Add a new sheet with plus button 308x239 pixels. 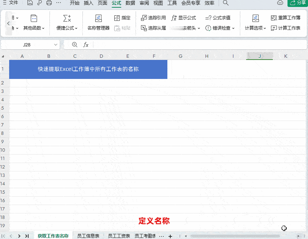(x=170, y=236)
